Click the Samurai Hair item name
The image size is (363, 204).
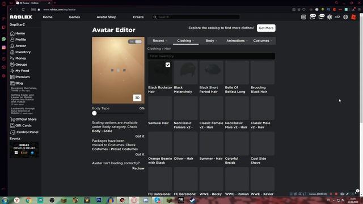coord(158,124)
